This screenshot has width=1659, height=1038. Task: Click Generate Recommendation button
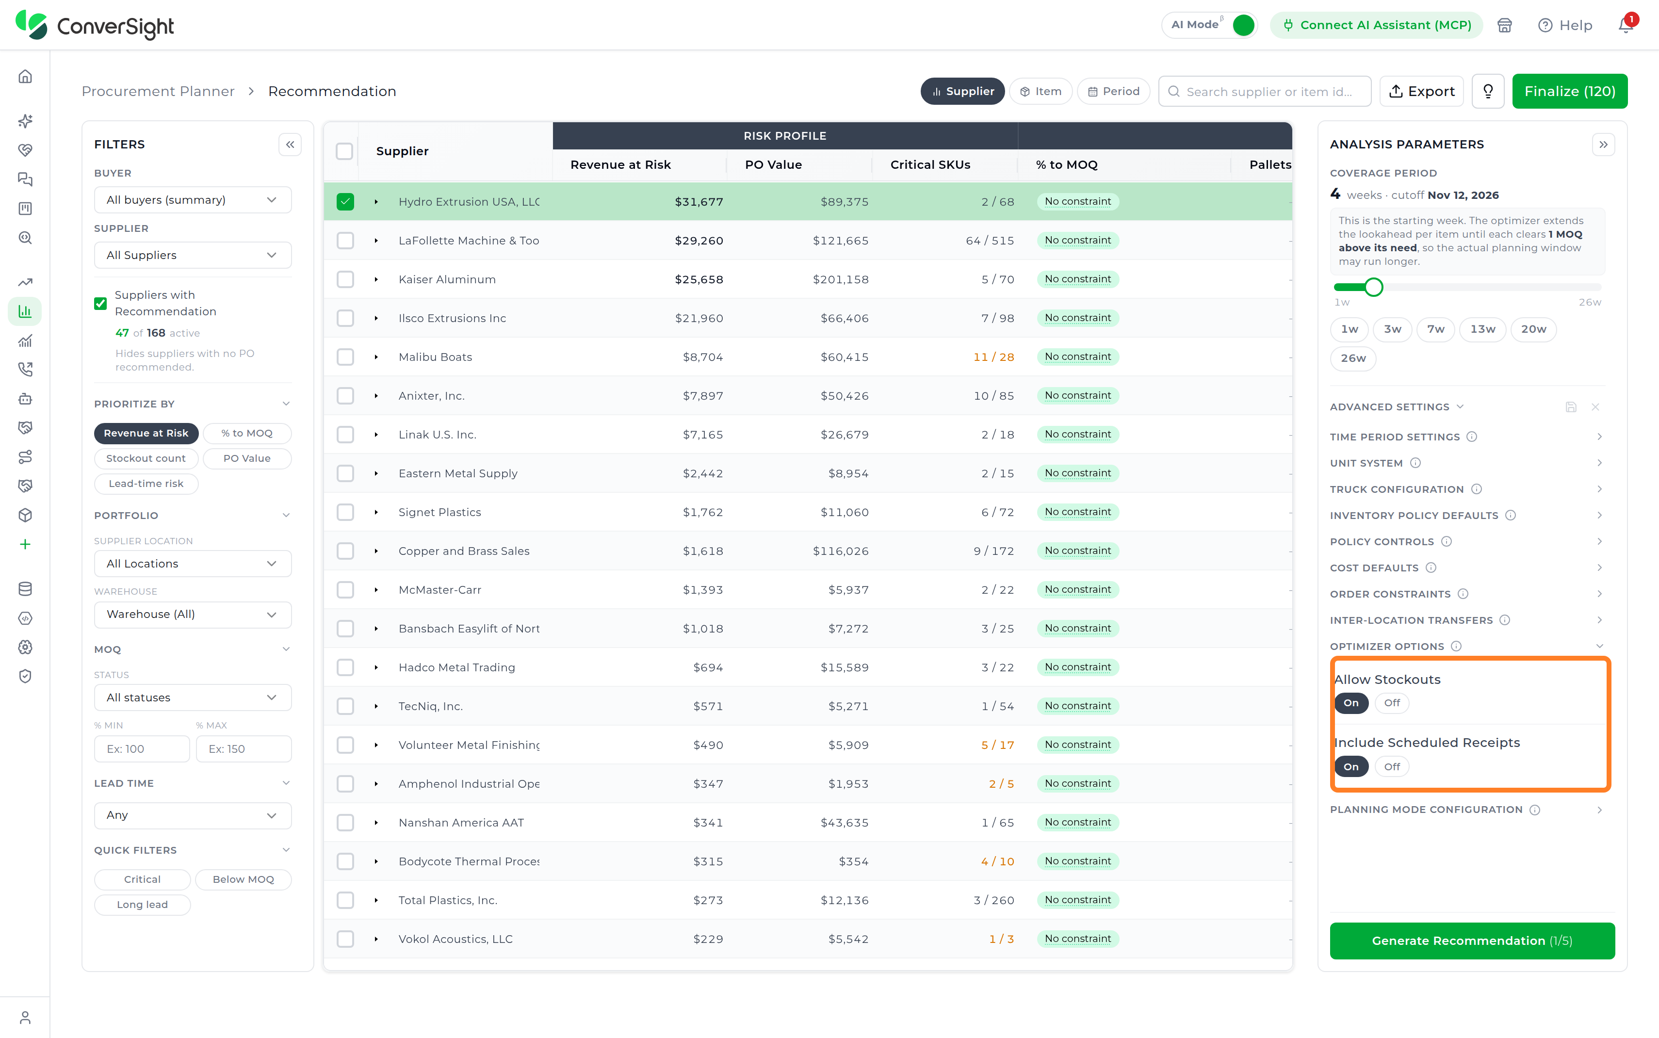pos(1472,941)
